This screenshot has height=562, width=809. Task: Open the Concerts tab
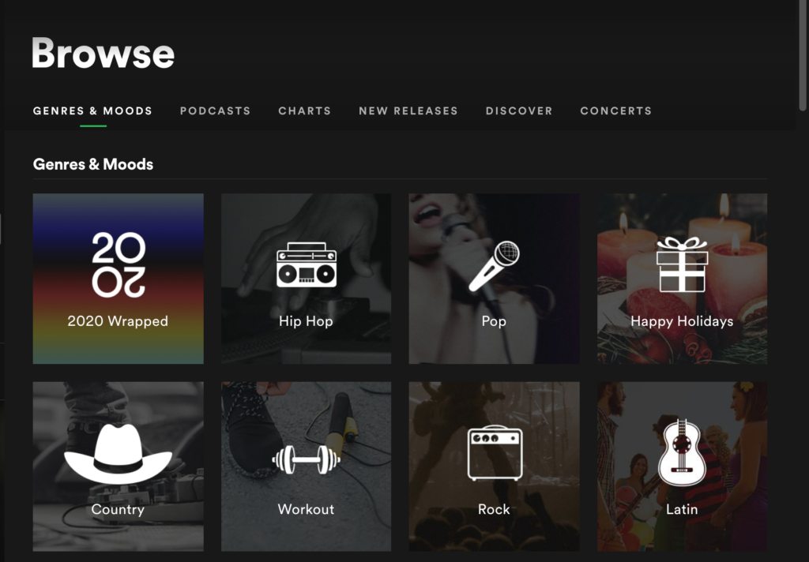click(616, 111)
